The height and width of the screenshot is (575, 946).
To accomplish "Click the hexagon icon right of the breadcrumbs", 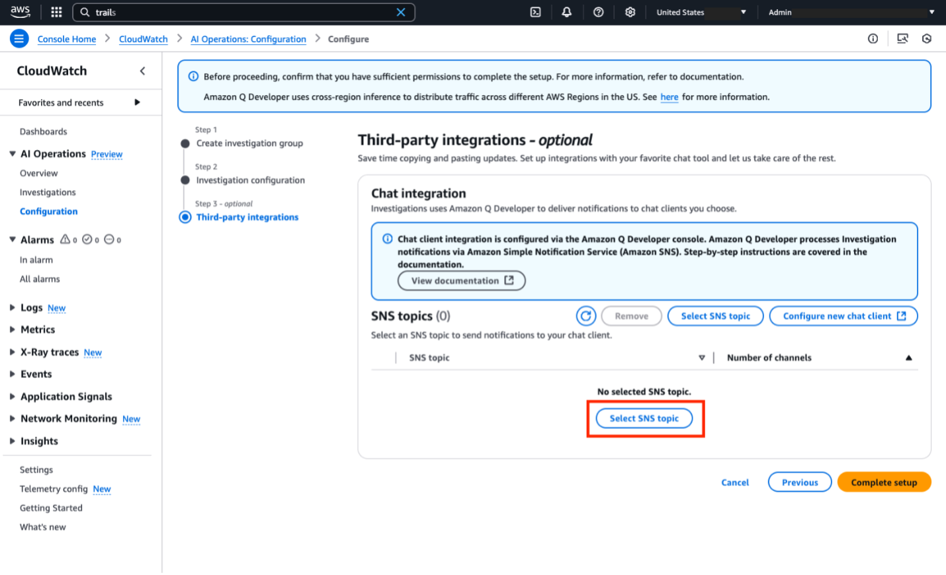I will pyautogui.click(x=927, y=39).
